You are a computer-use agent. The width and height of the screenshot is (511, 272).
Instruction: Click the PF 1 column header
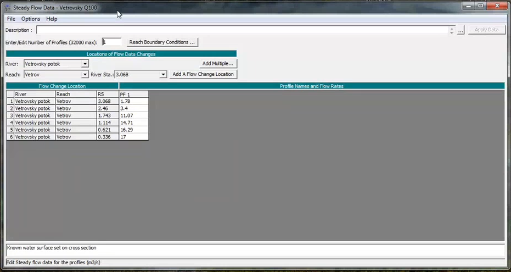133,95
